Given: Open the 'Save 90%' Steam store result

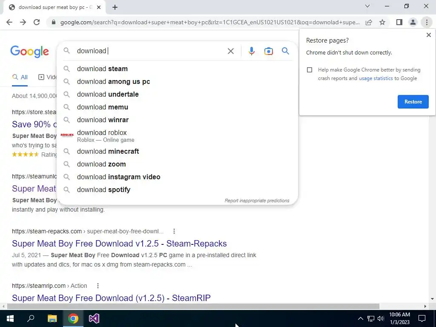Looking at the screenshot, I should [x=34, y=124].
